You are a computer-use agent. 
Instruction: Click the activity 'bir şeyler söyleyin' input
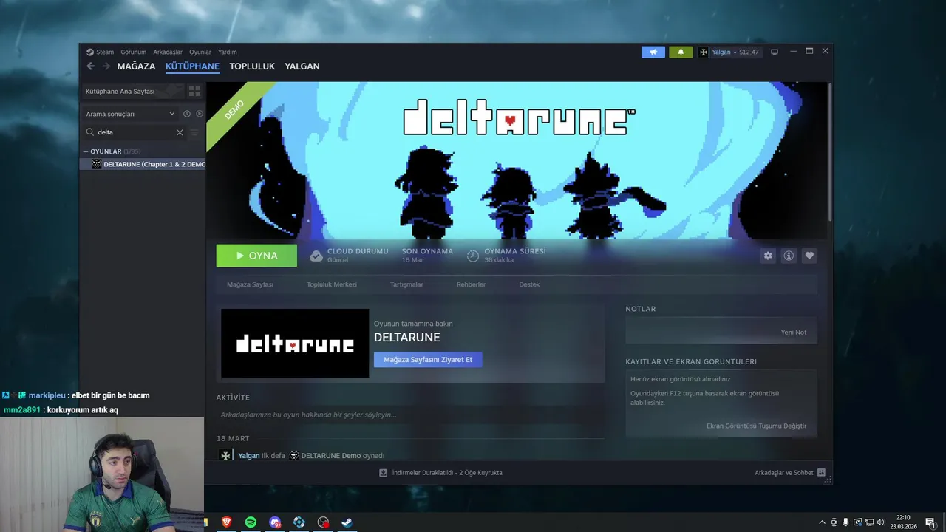tap(409, 415)
